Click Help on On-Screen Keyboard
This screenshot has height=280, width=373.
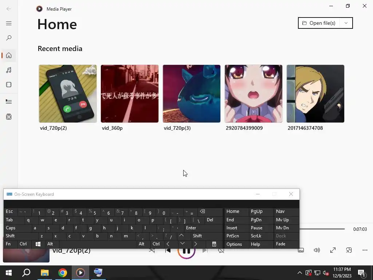(x=261, y=244)
